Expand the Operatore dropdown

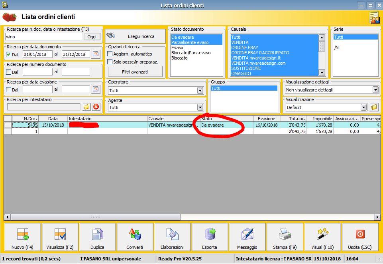click(200, 91)
